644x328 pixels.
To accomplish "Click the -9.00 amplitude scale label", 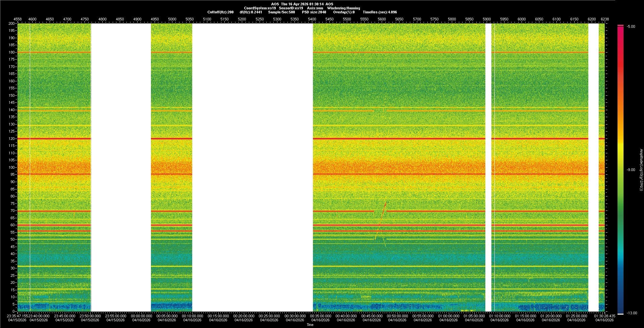I will click(631, 170).
